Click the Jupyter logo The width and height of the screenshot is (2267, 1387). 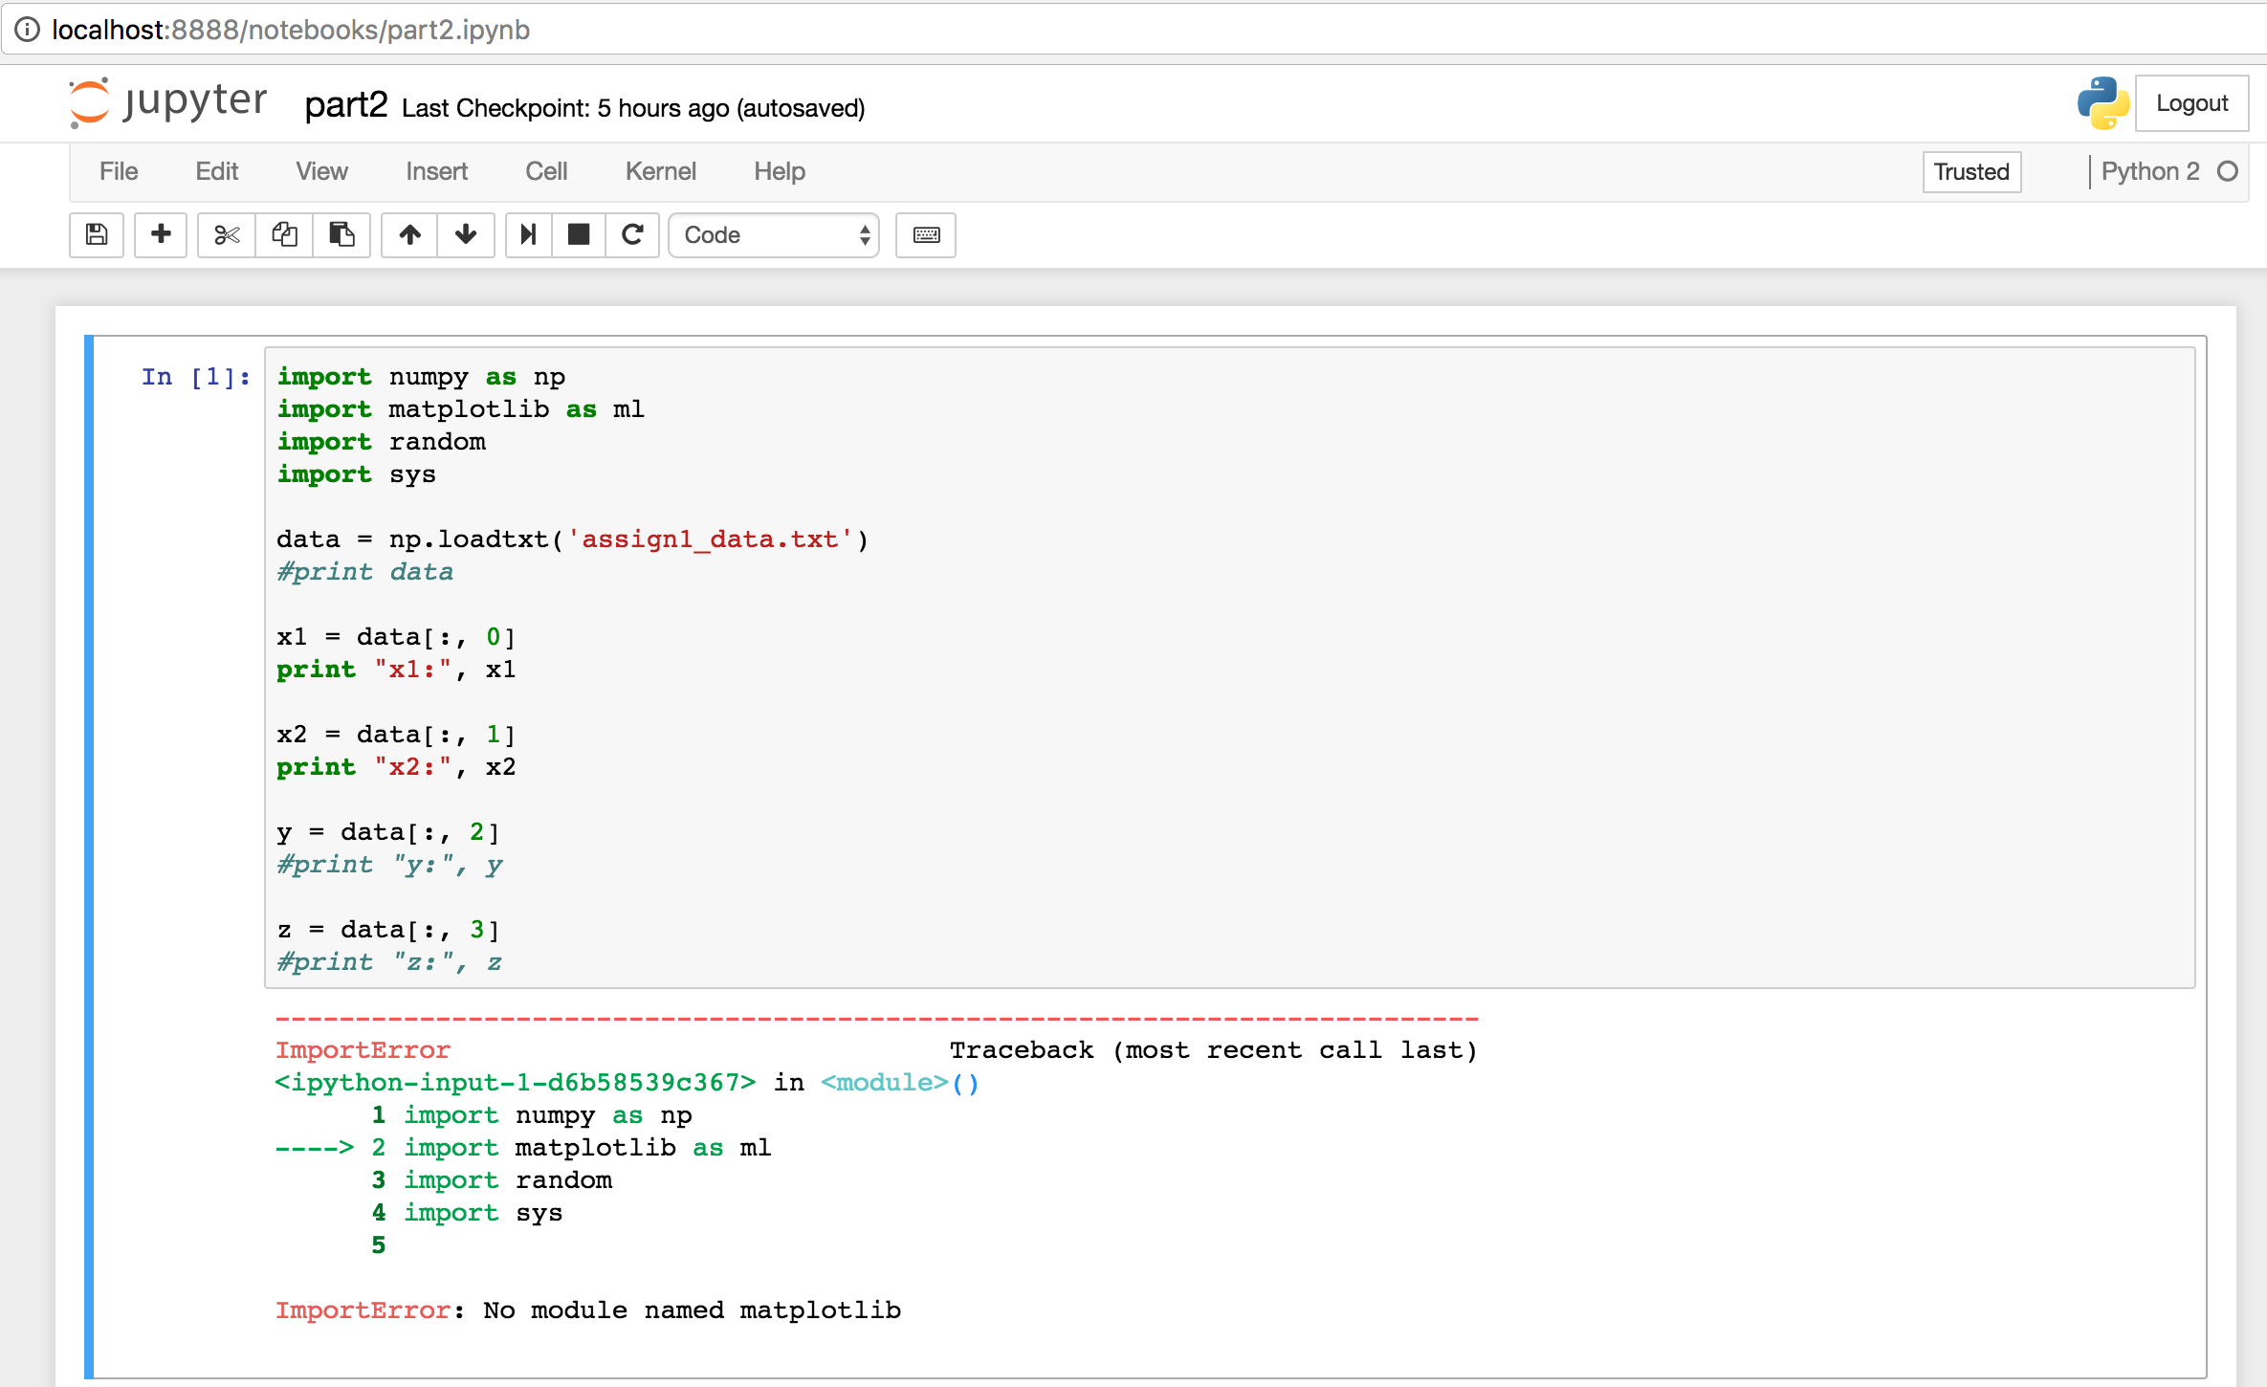coord(168,102)
